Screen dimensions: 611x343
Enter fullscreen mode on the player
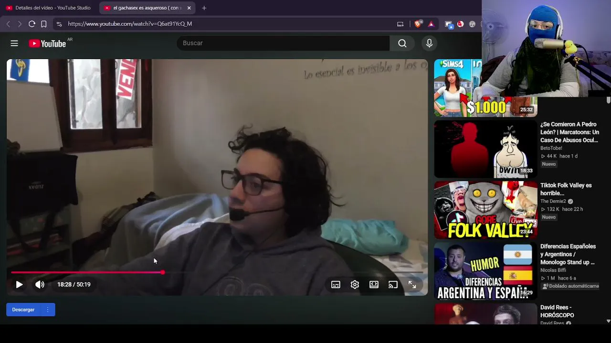[x=412, y=284]
